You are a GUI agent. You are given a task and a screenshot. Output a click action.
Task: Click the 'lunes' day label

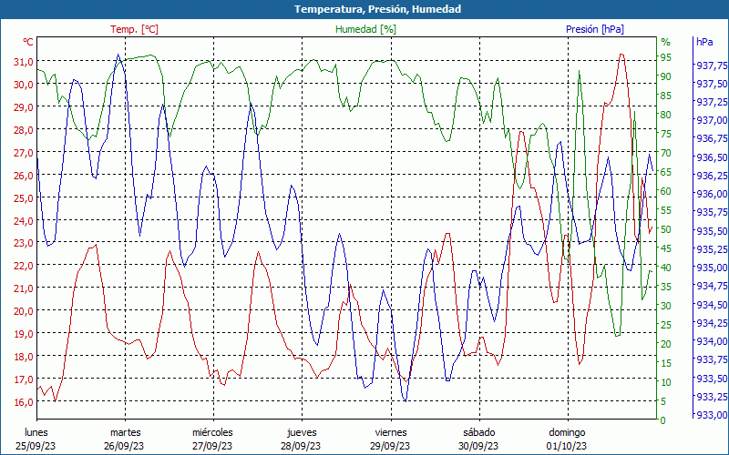point(36,432)
